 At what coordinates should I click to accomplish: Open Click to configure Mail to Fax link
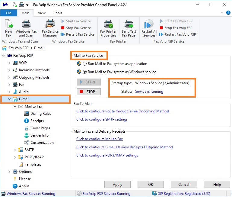(100, 139)
